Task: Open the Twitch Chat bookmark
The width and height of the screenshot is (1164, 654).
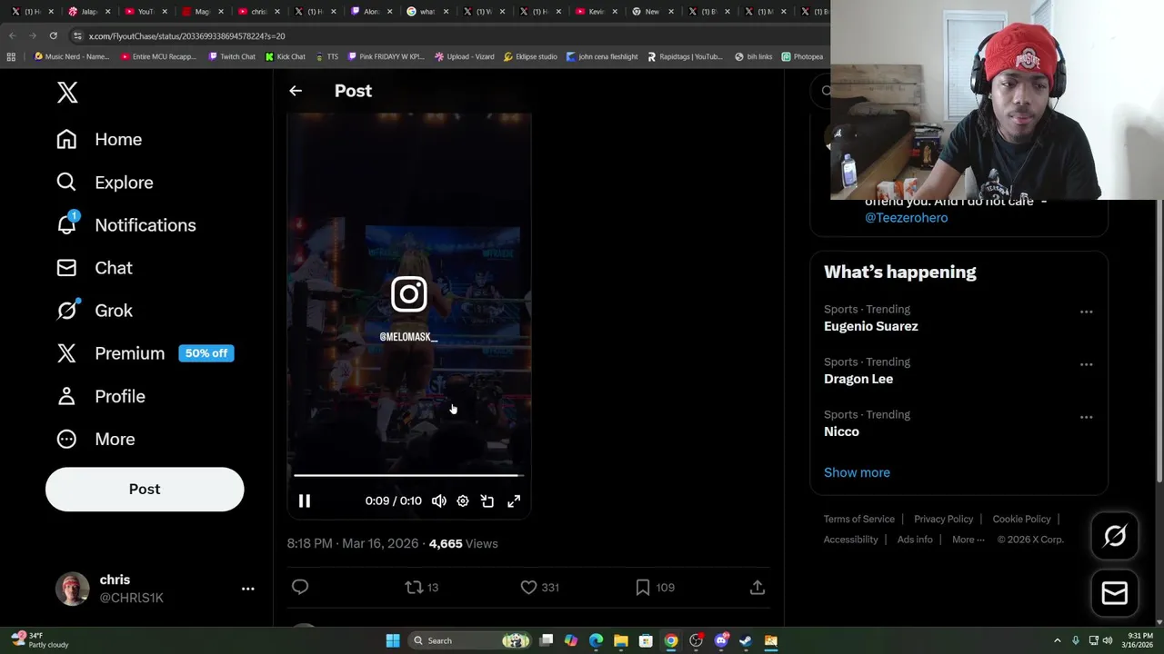Action: 232,56
